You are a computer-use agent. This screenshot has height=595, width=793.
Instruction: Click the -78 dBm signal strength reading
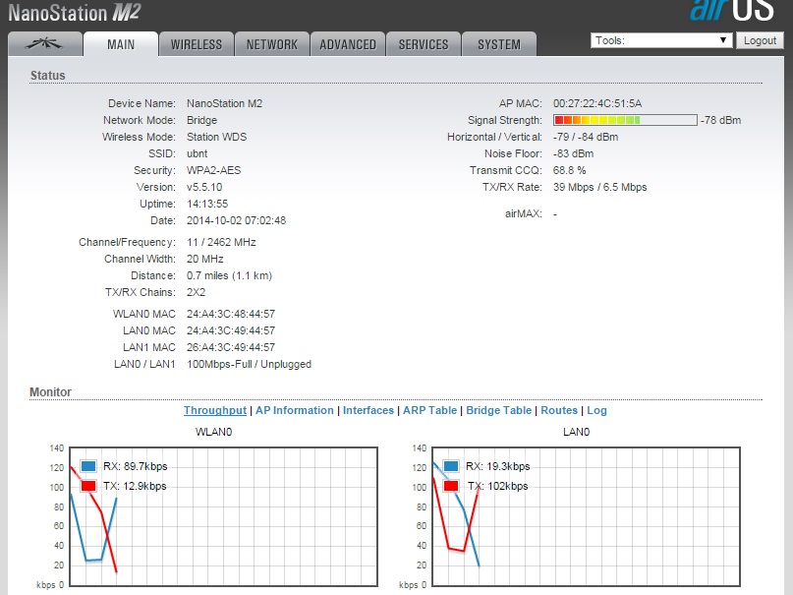coord(720,120)
